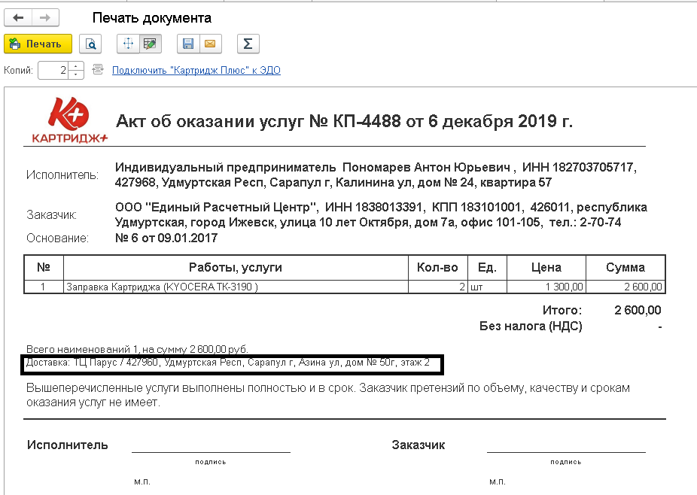
Task: Open the Подключить "Картридж Плюс" к ЭДО link
Action: click(x=196, y=71)
